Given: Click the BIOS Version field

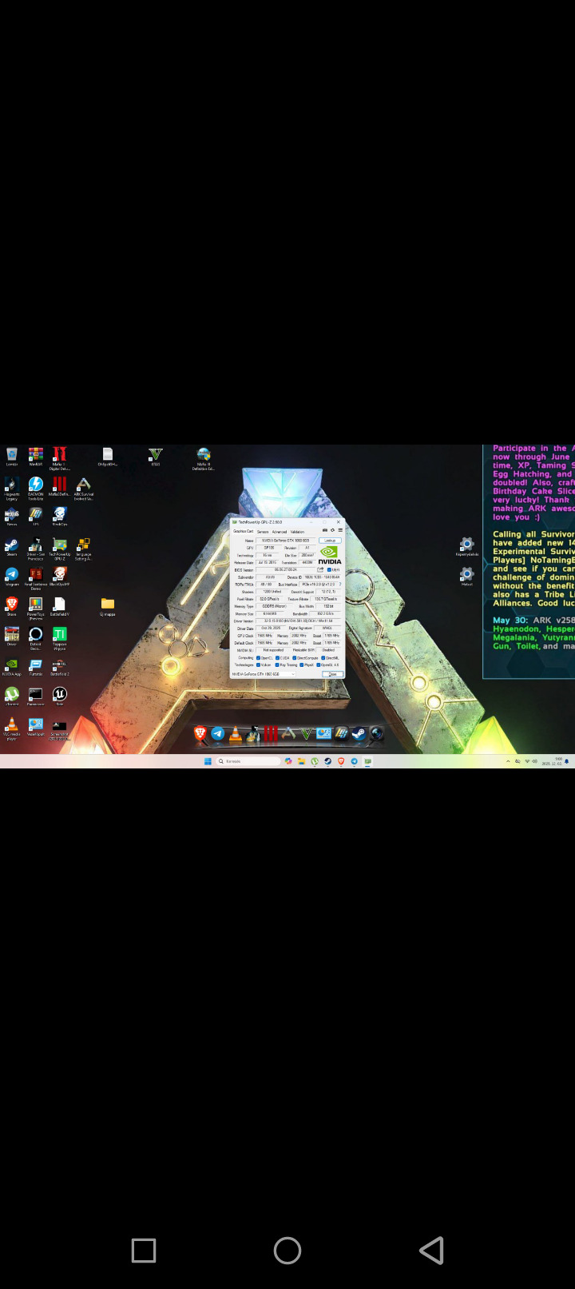Looking at the screenshot, I should (x=286, y=569).
